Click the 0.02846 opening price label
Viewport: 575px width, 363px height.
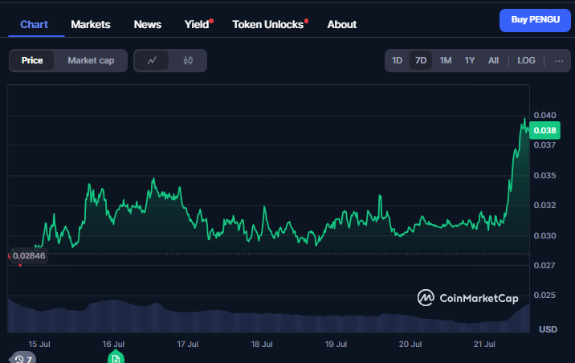29,255
